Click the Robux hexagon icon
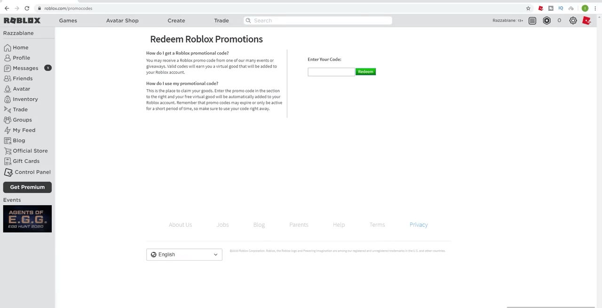602x308 pixels. (x=547, y=21)
